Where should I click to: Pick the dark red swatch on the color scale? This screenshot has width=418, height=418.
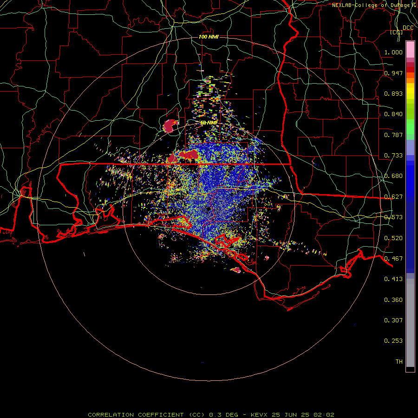tap(410, 70)
